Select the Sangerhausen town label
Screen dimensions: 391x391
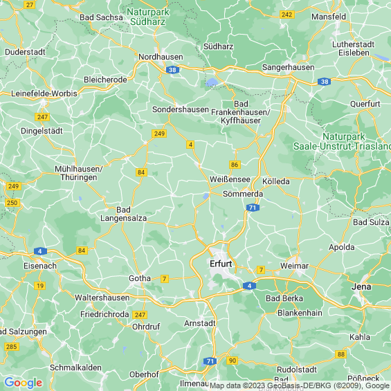point(288,67)
